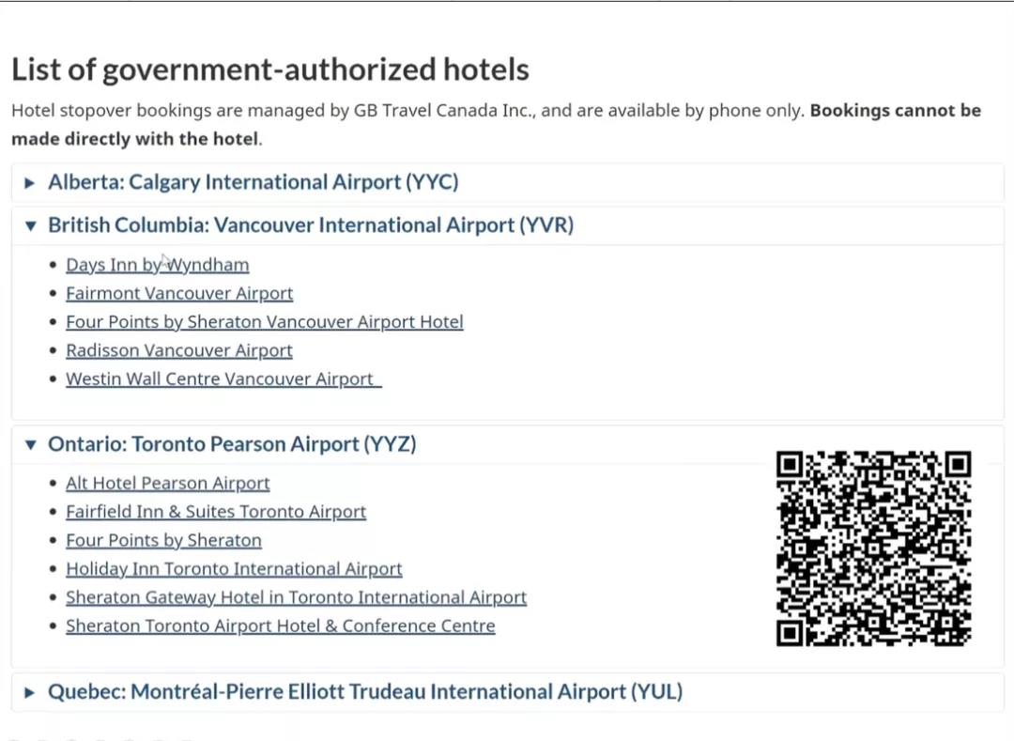Open Westin Wall Centre Vancouver Airport link
This screenshot has height=741, width=1014.
[x=223, y=378]
